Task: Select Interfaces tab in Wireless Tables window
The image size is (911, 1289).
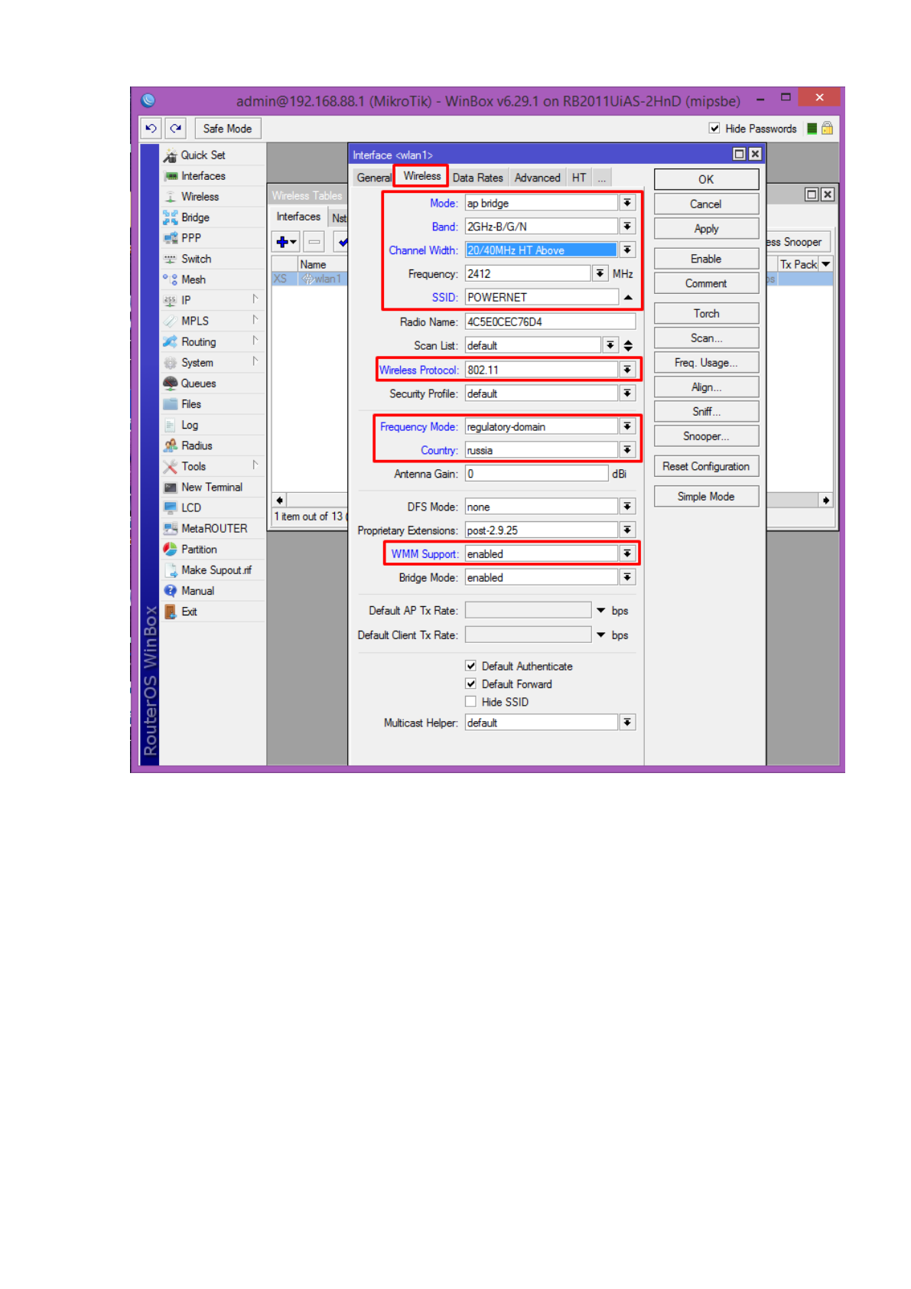Action: (x=298, y=217)
